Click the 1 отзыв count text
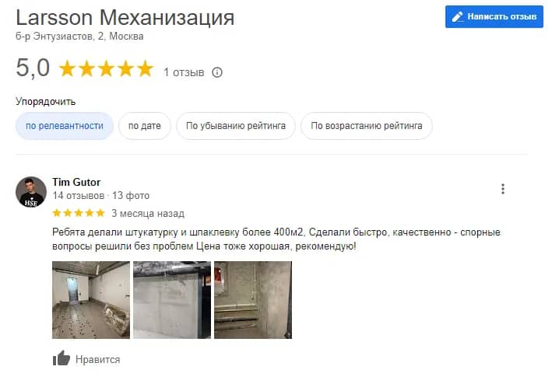552x377 pixels. pyautogui.click(x=184, y=72)
